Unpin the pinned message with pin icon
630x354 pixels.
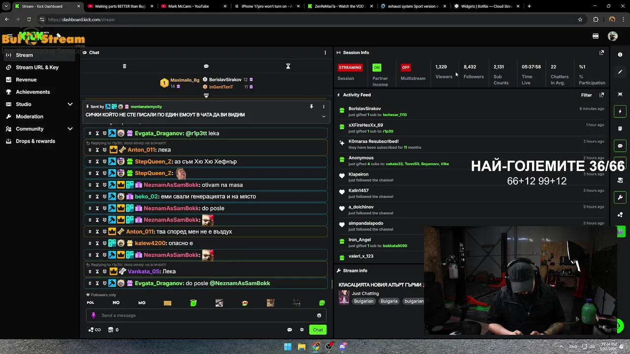coord(311,107)
